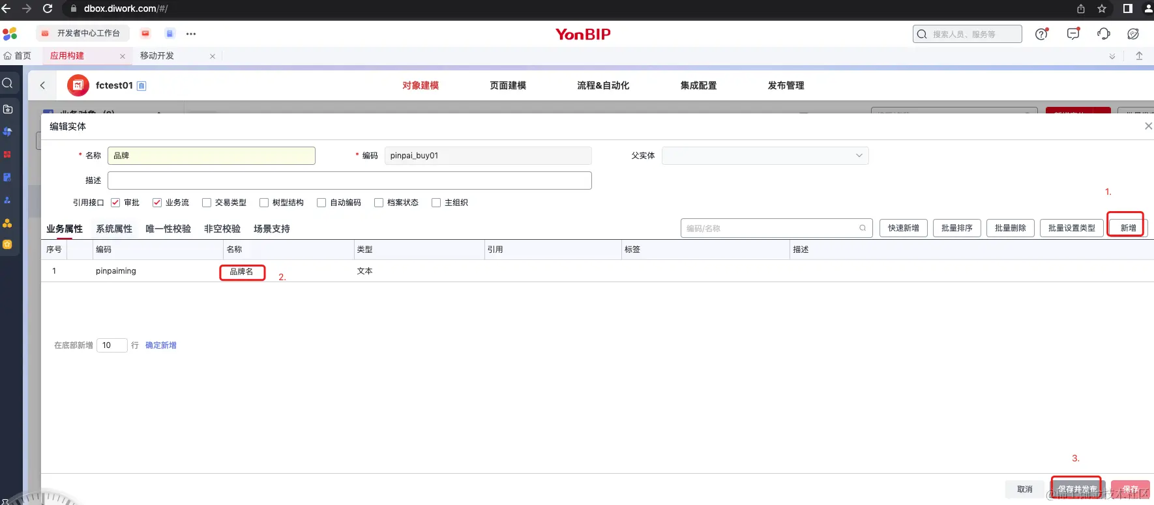Click the back chevron beside fctest01
Screen dimensions: 1154x505
(x=43, y=85)
